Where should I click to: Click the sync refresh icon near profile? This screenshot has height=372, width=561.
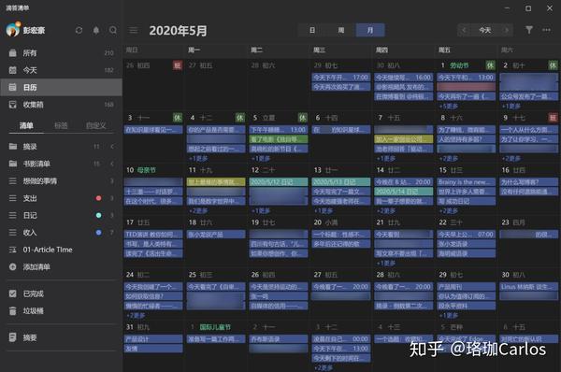pos(79,31)
